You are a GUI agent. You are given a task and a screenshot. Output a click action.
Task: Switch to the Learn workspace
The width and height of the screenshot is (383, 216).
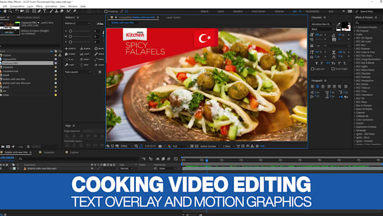coord(221,11)
